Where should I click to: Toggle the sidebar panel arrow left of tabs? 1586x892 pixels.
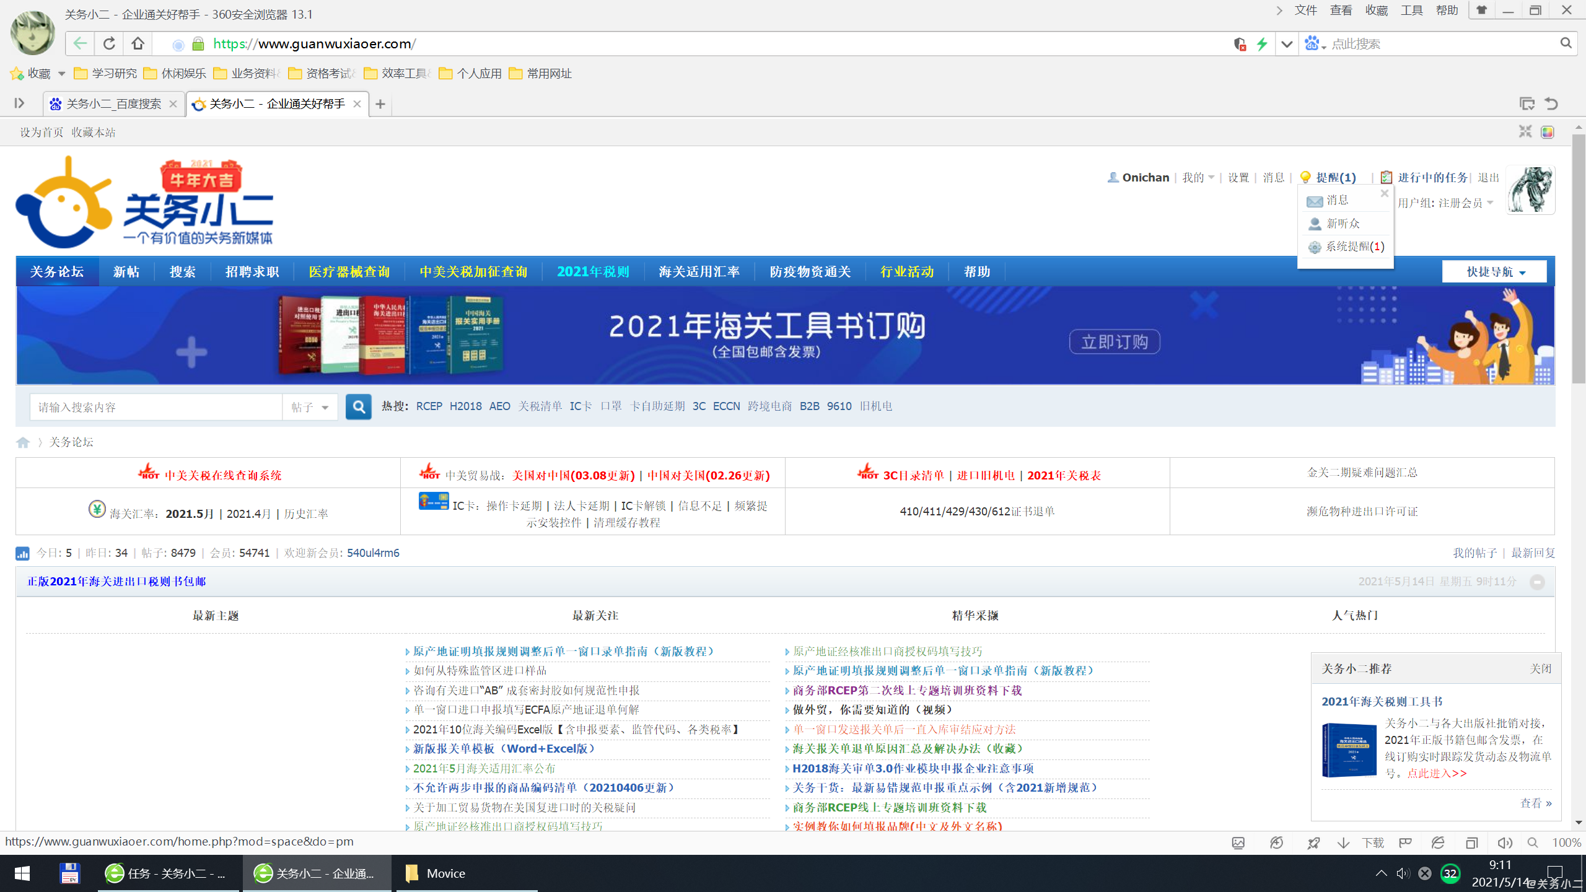(x=19, y=103)
